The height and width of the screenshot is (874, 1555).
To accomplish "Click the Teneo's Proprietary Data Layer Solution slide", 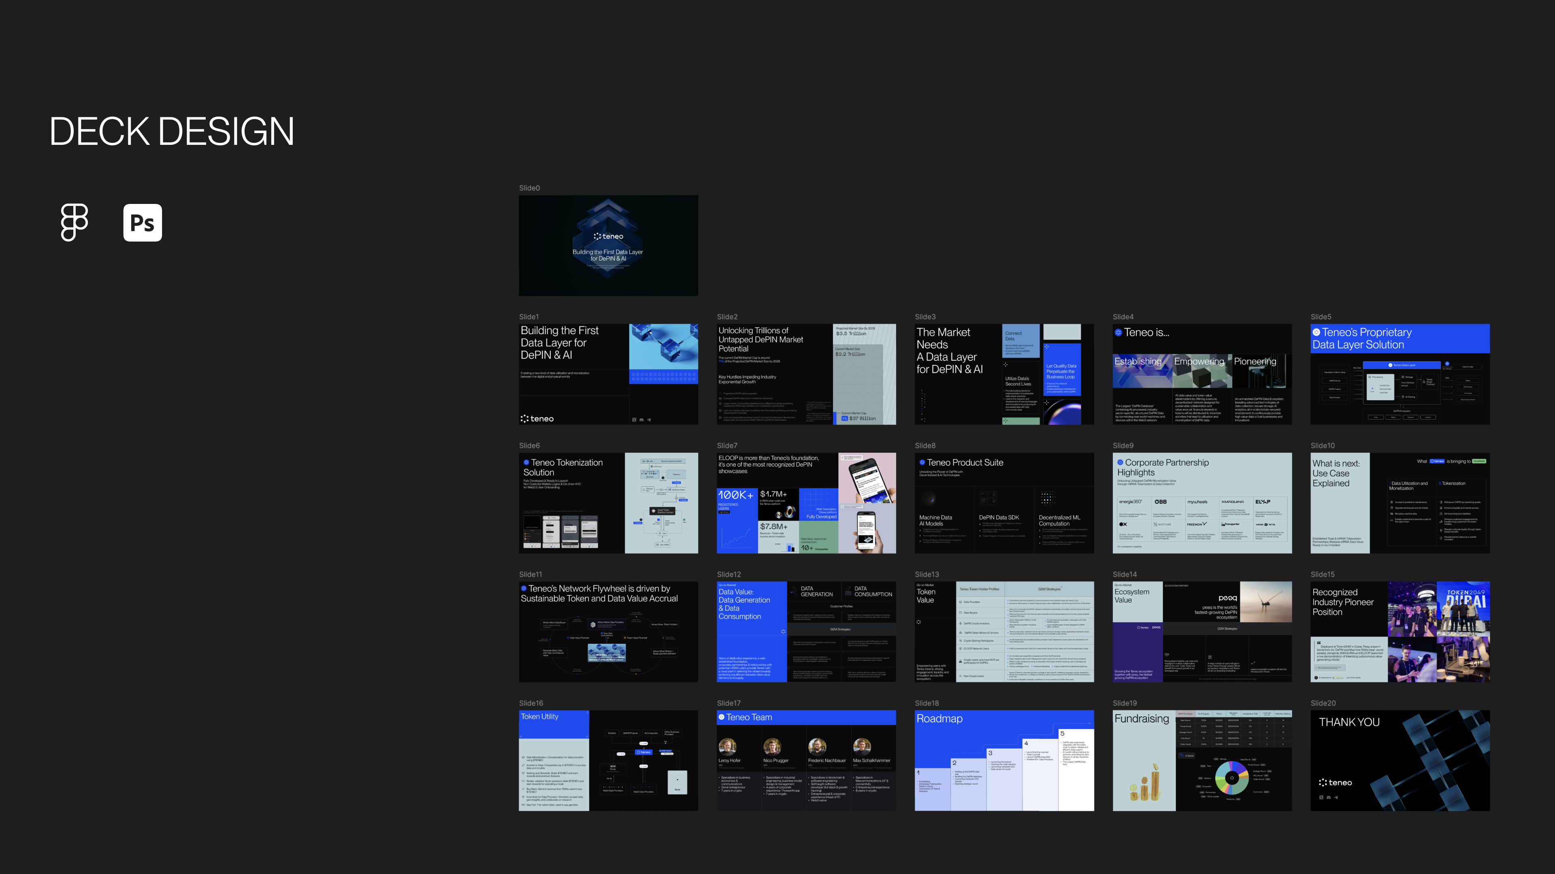I will point(1400,374).
